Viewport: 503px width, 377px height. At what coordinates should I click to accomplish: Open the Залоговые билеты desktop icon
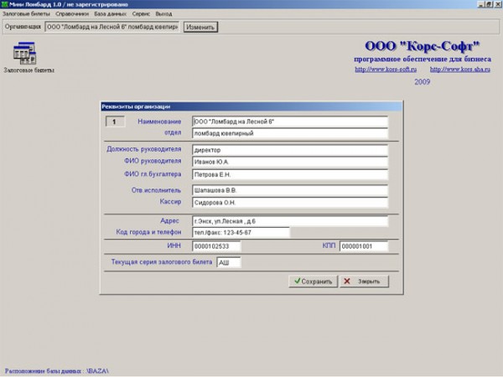(28, 54)
